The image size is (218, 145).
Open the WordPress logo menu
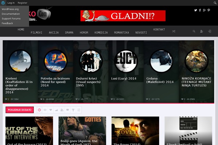3,3
